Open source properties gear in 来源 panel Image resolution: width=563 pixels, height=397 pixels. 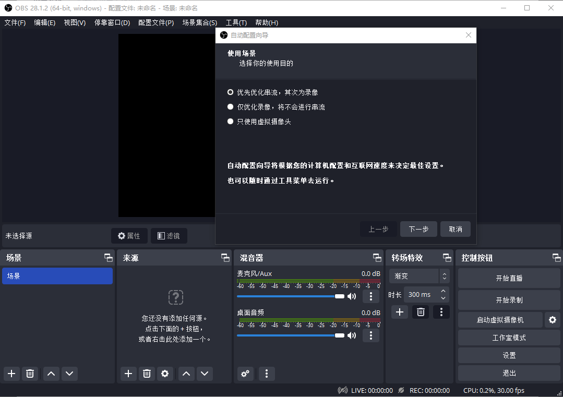[165, 374]
